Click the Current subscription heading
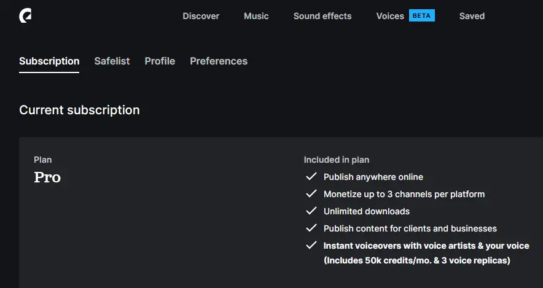Image resolution: width=543 pixels, height=288 pixels. pos(79,110)
